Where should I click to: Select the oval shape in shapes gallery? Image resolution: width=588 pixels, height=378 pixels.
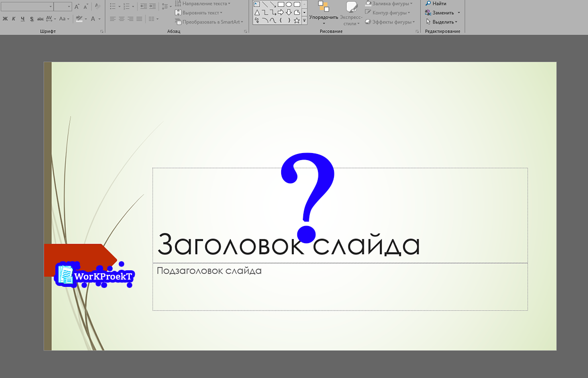(x=289, y=5)
